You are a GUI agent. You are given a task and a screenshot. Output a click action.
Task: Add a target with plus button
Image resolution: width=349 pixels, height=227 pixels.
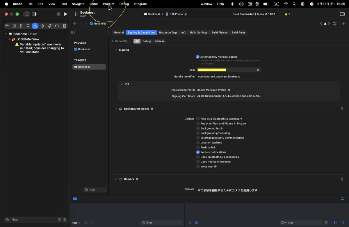(x=73, y=190)
